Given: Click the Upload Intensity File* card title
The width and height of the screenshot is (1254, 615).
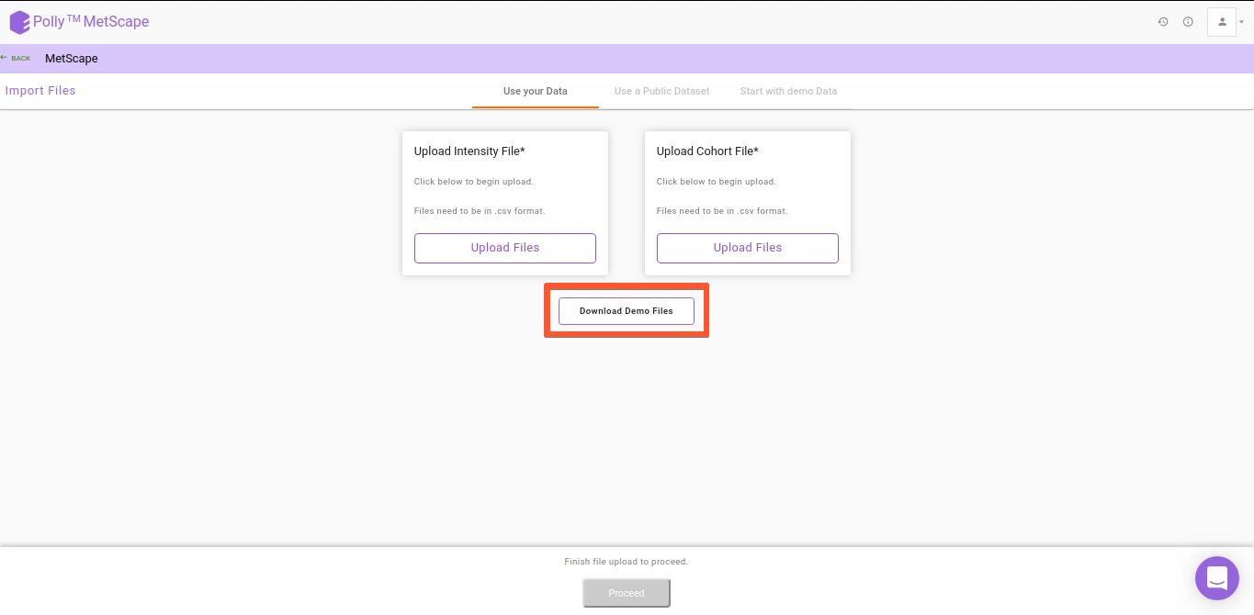Looking at the screenshot, I should point(469,151).
